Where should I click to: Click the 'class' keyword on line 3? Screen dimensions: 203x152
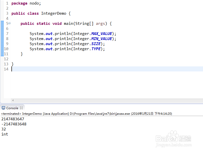pyautogui.click(x=33, y=13)
